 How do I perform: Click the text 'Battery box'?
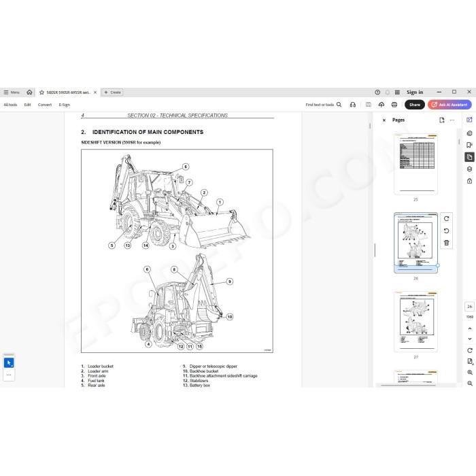[200, 386]
